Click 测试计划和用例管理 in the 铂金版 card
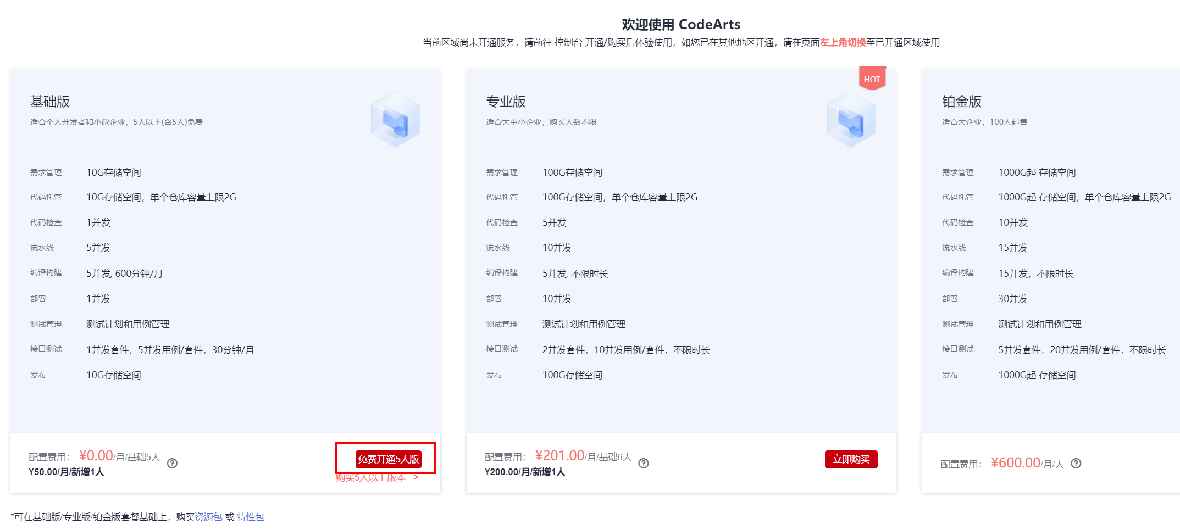 1040,324
